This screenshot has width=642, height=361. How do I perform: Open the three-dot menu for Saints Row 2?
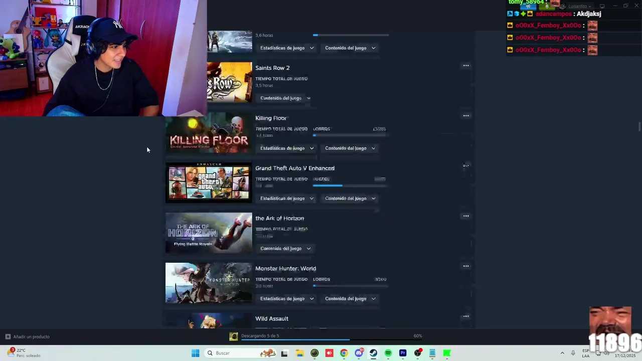[466, 66]
